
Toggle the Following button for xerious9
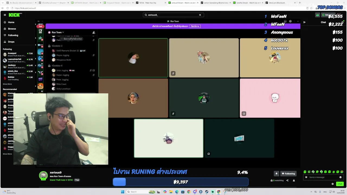click(288, 174)
